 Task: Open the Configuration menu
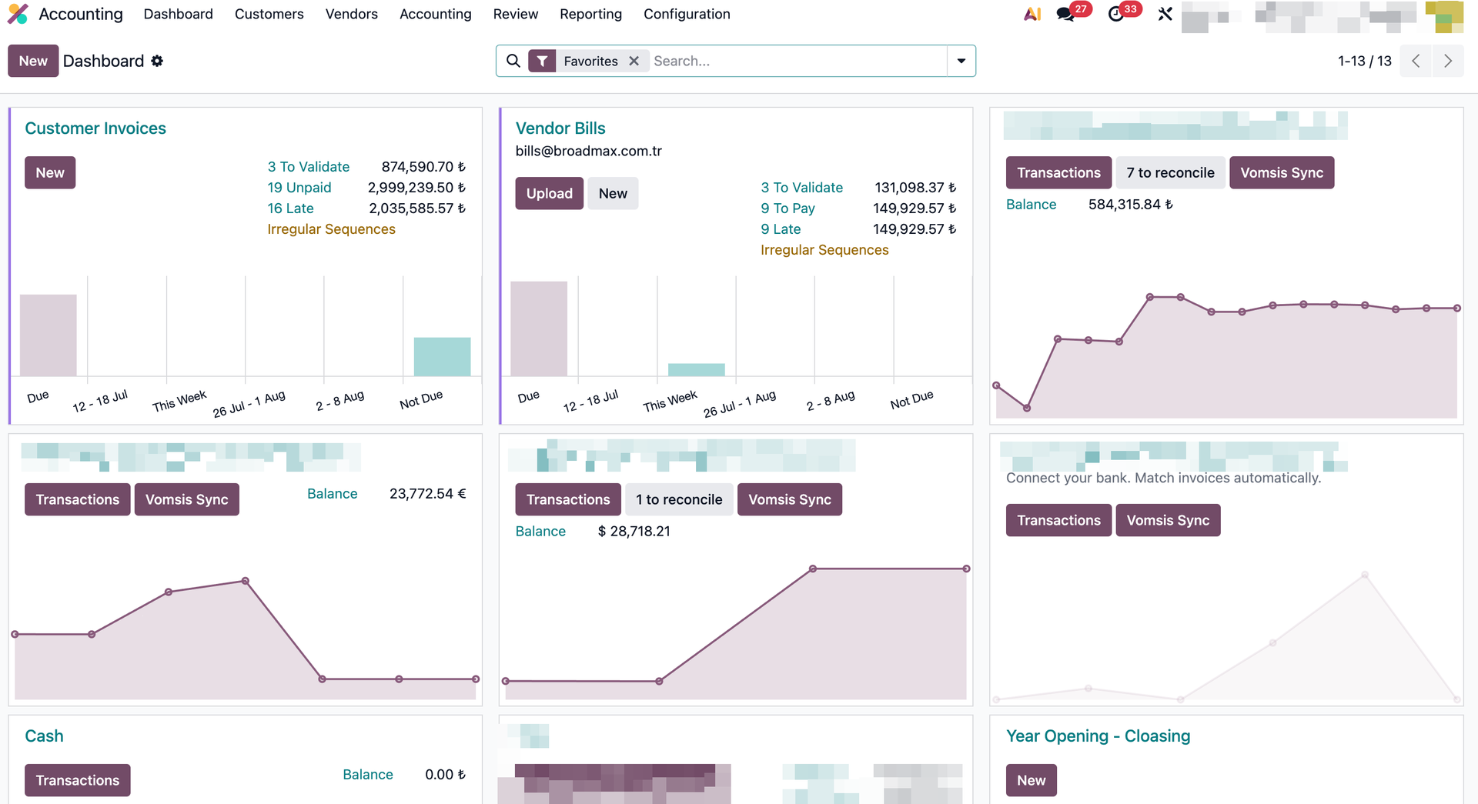coord(687,14)
